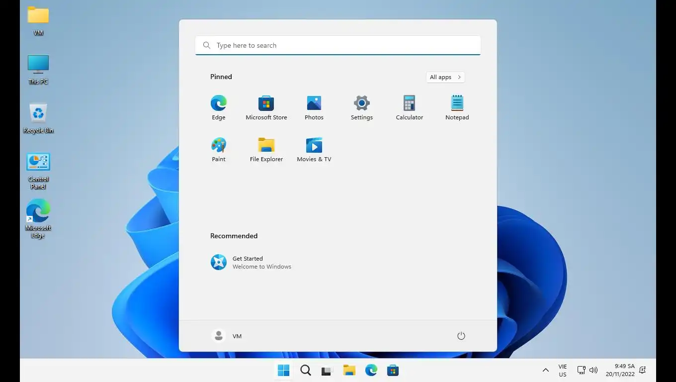This screenshot has height=382, width=676.
Task: Click the Welcome to Windows text
Action: [262, 267]
